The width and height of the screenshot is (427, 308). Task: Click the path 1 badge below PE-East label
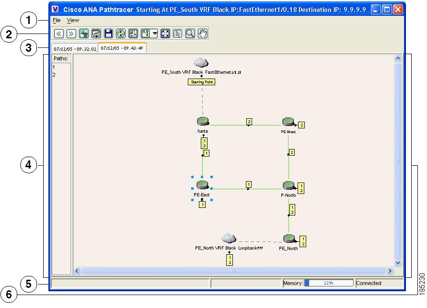(202, 205)
